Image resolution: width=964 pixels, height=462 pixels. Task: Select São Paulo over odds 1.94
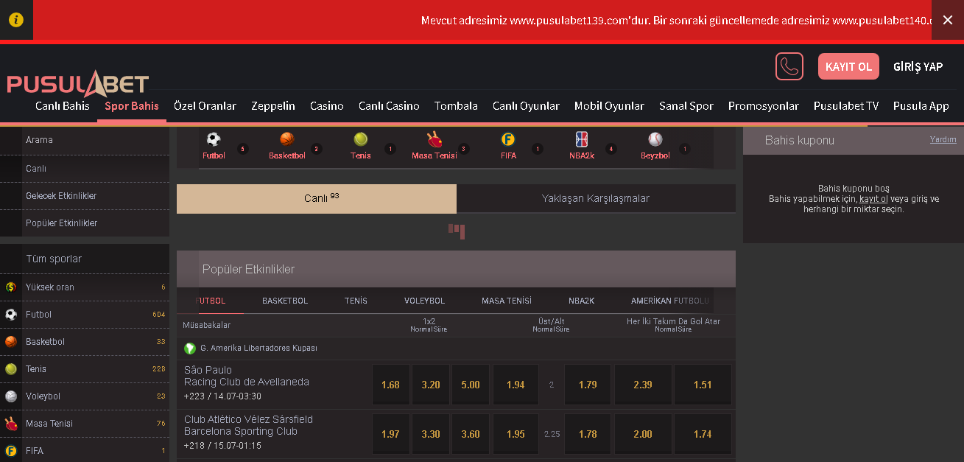click(516, 385)
